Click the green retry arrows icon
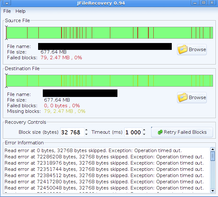This screenshot has height=197, width=218. [x=160, y=132]
